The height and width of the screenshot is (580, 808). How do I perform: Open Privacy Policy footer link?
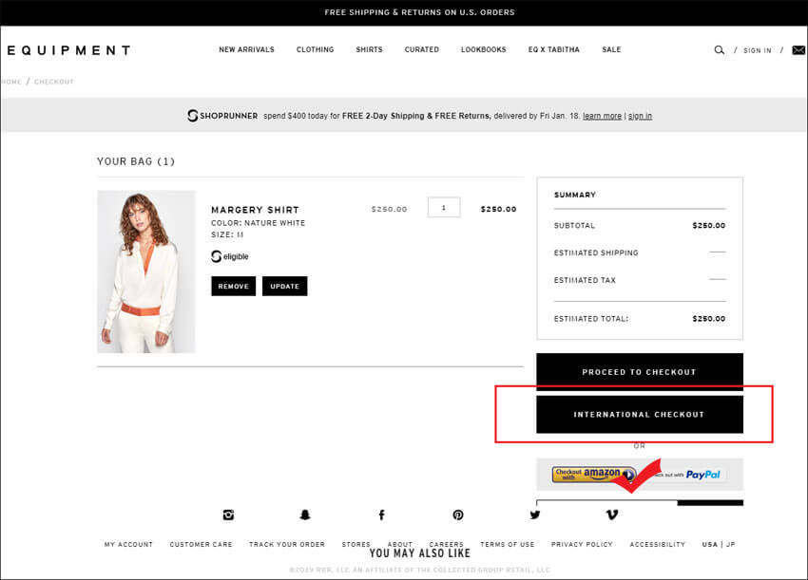pyautogui.click(x=582, y=544)
